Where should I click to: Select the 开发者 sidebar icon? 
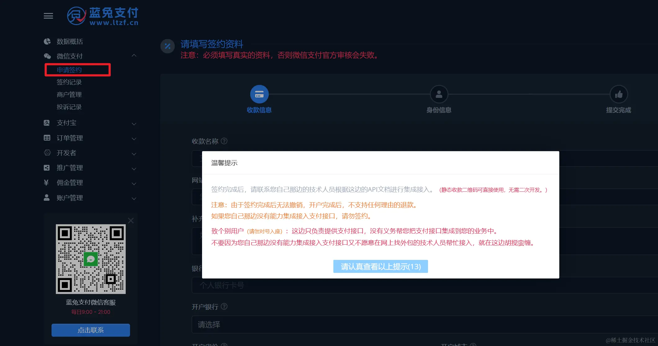tap(47, 153)
